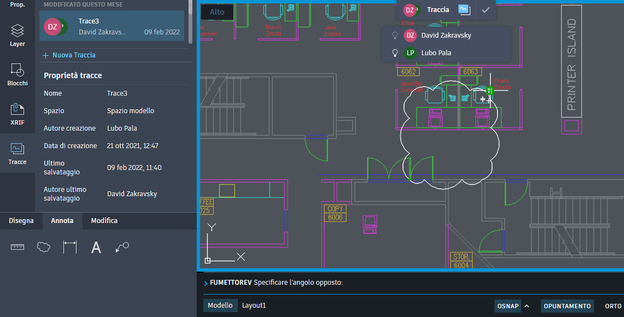Click David Zakravsky's DZ avatar in contributor list

coord(410,36)
